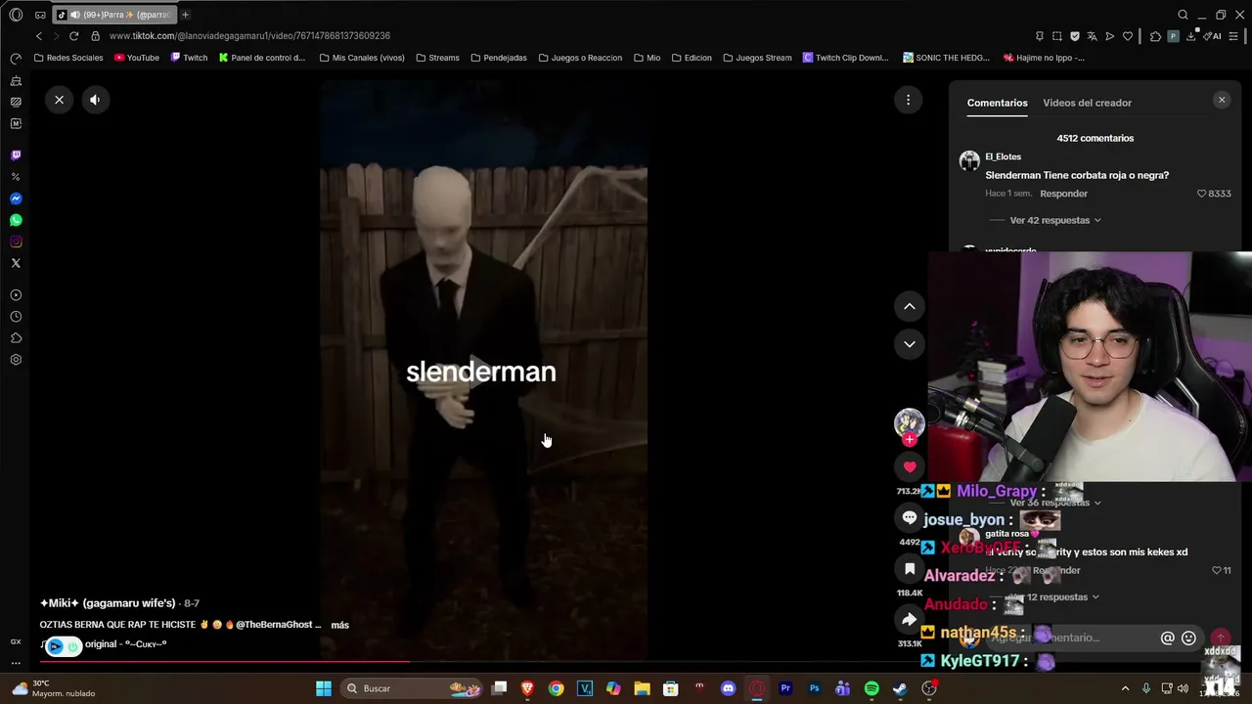Open the Streams bookmark folder

[x=437, y=58]
